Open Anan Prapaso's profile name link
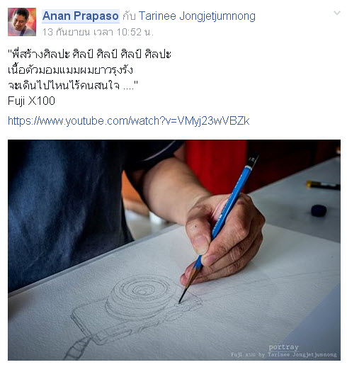The width and height of the screenshot is (347, 367). (81, 16)
